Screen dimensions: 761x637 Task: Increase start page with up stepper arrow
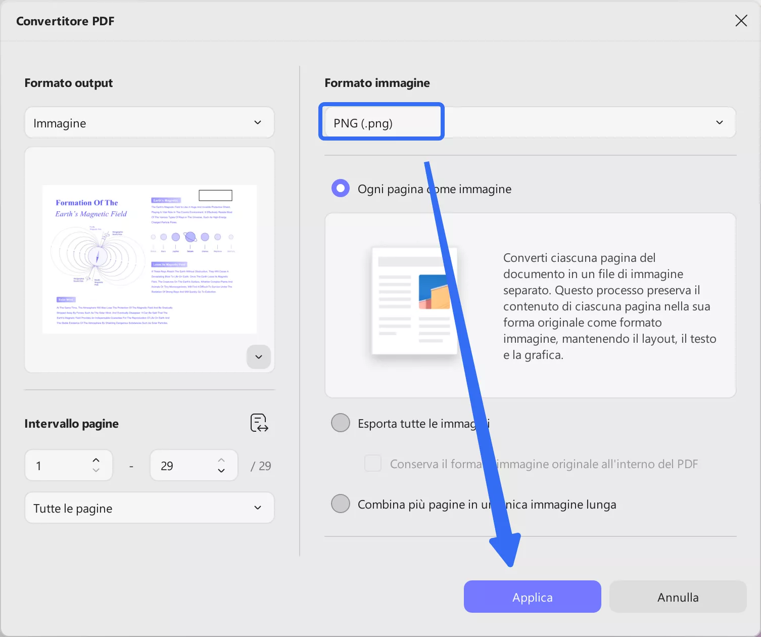[x=95, y=460]
